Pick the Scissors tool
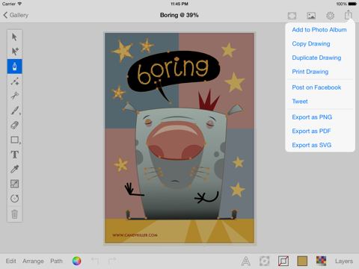The width and height of the screenshot is (359, 269). click(15, 96)
